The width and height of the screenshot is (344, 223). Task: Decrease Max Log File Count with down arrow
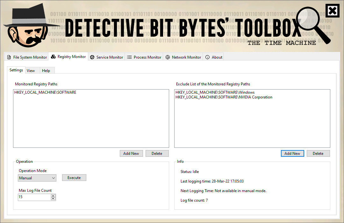coord(53,199)
